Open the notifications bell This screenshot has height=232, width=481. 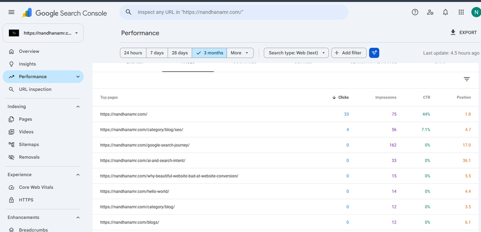tap(445, 12)
